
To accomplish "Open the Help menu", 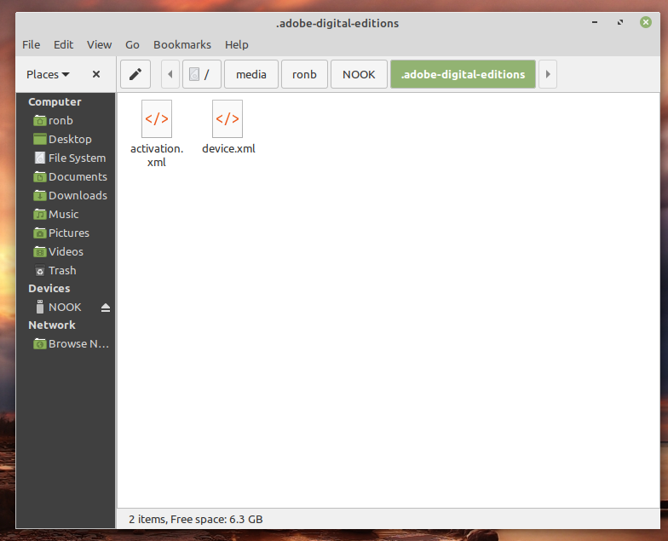I will 237,44.
